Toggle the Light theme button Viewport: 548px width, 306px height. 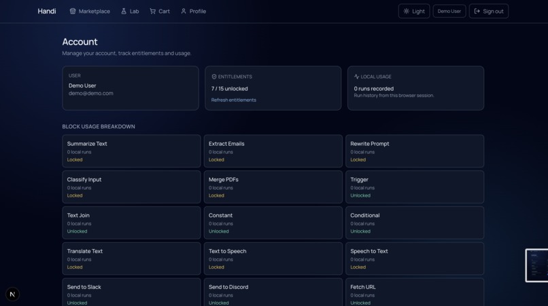tap(414, 11)
